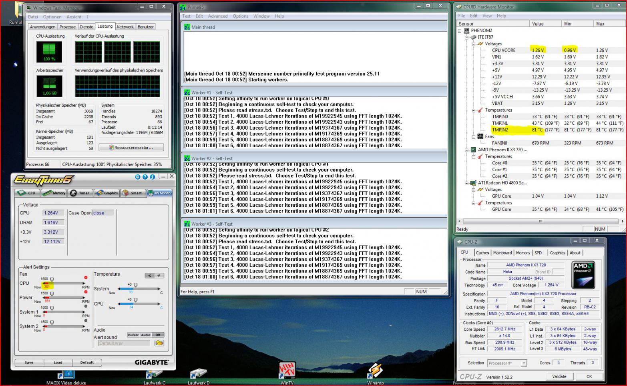Set alert sound mode to Buzzer

point(133,335)
